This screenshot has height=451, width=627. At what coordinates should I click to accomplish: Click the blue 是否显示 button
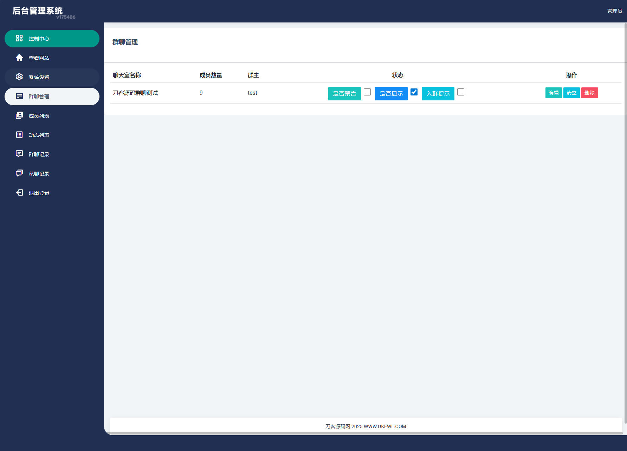click(391, 94)
